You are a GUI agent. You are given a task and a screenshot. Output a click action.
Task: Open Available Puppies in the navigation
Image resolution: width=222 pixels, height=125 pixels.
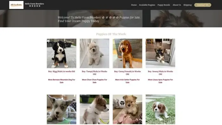(x=147, y=5)
